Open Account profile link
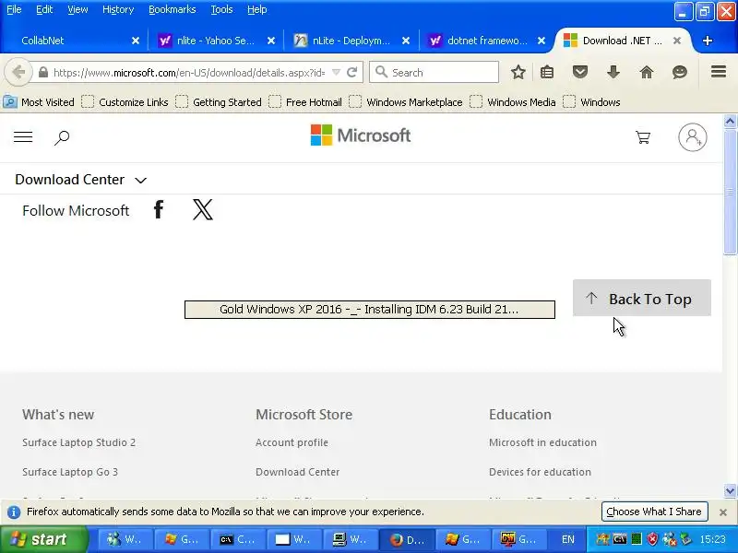The height and width of the screenshot is (553, 738). [292, 442]
